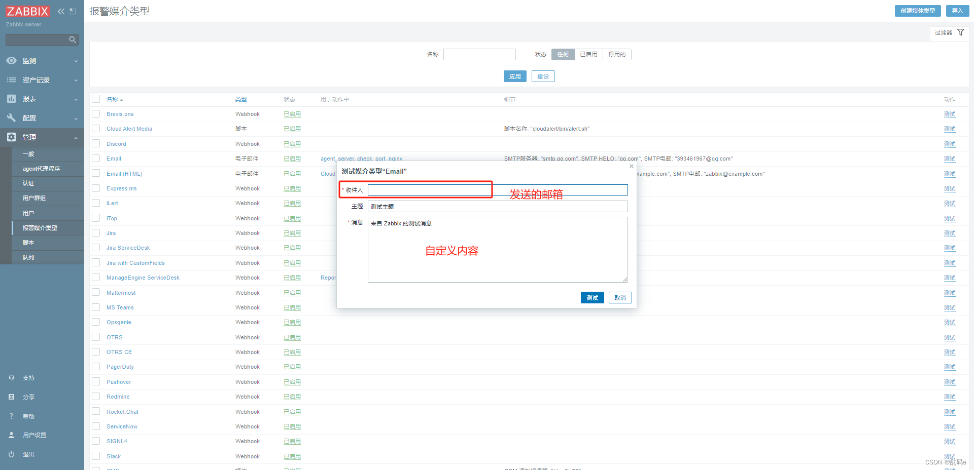This screenshot has height=470, width=974.
Task: Click the 监测 eye icon
Action: coord(11,61)
